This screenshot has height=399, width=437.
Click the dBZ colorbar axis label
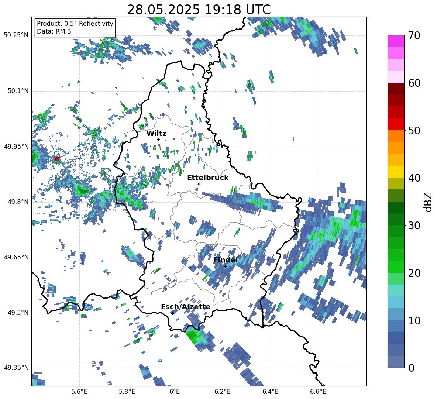coord(429,202)
